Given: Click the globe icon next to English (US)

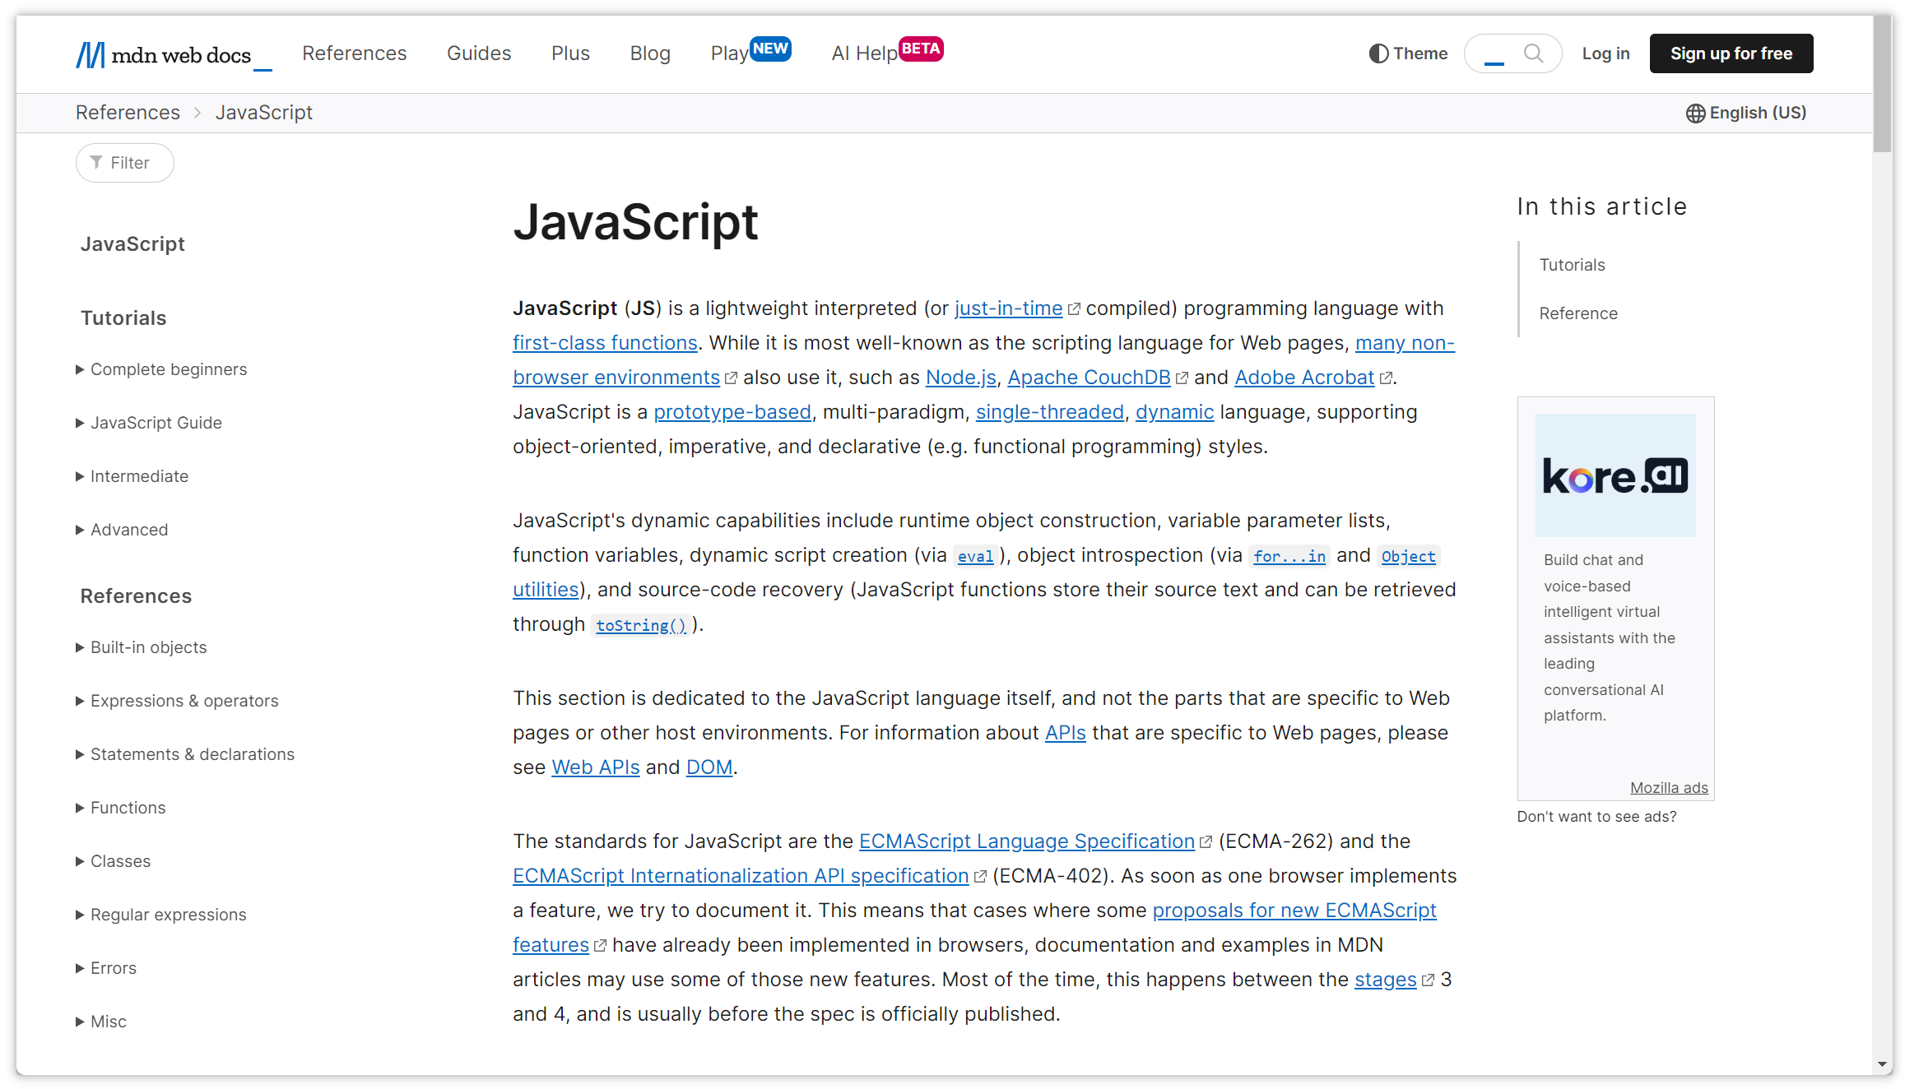Looking at the screenshot, I should click(x=1695, y=113).
